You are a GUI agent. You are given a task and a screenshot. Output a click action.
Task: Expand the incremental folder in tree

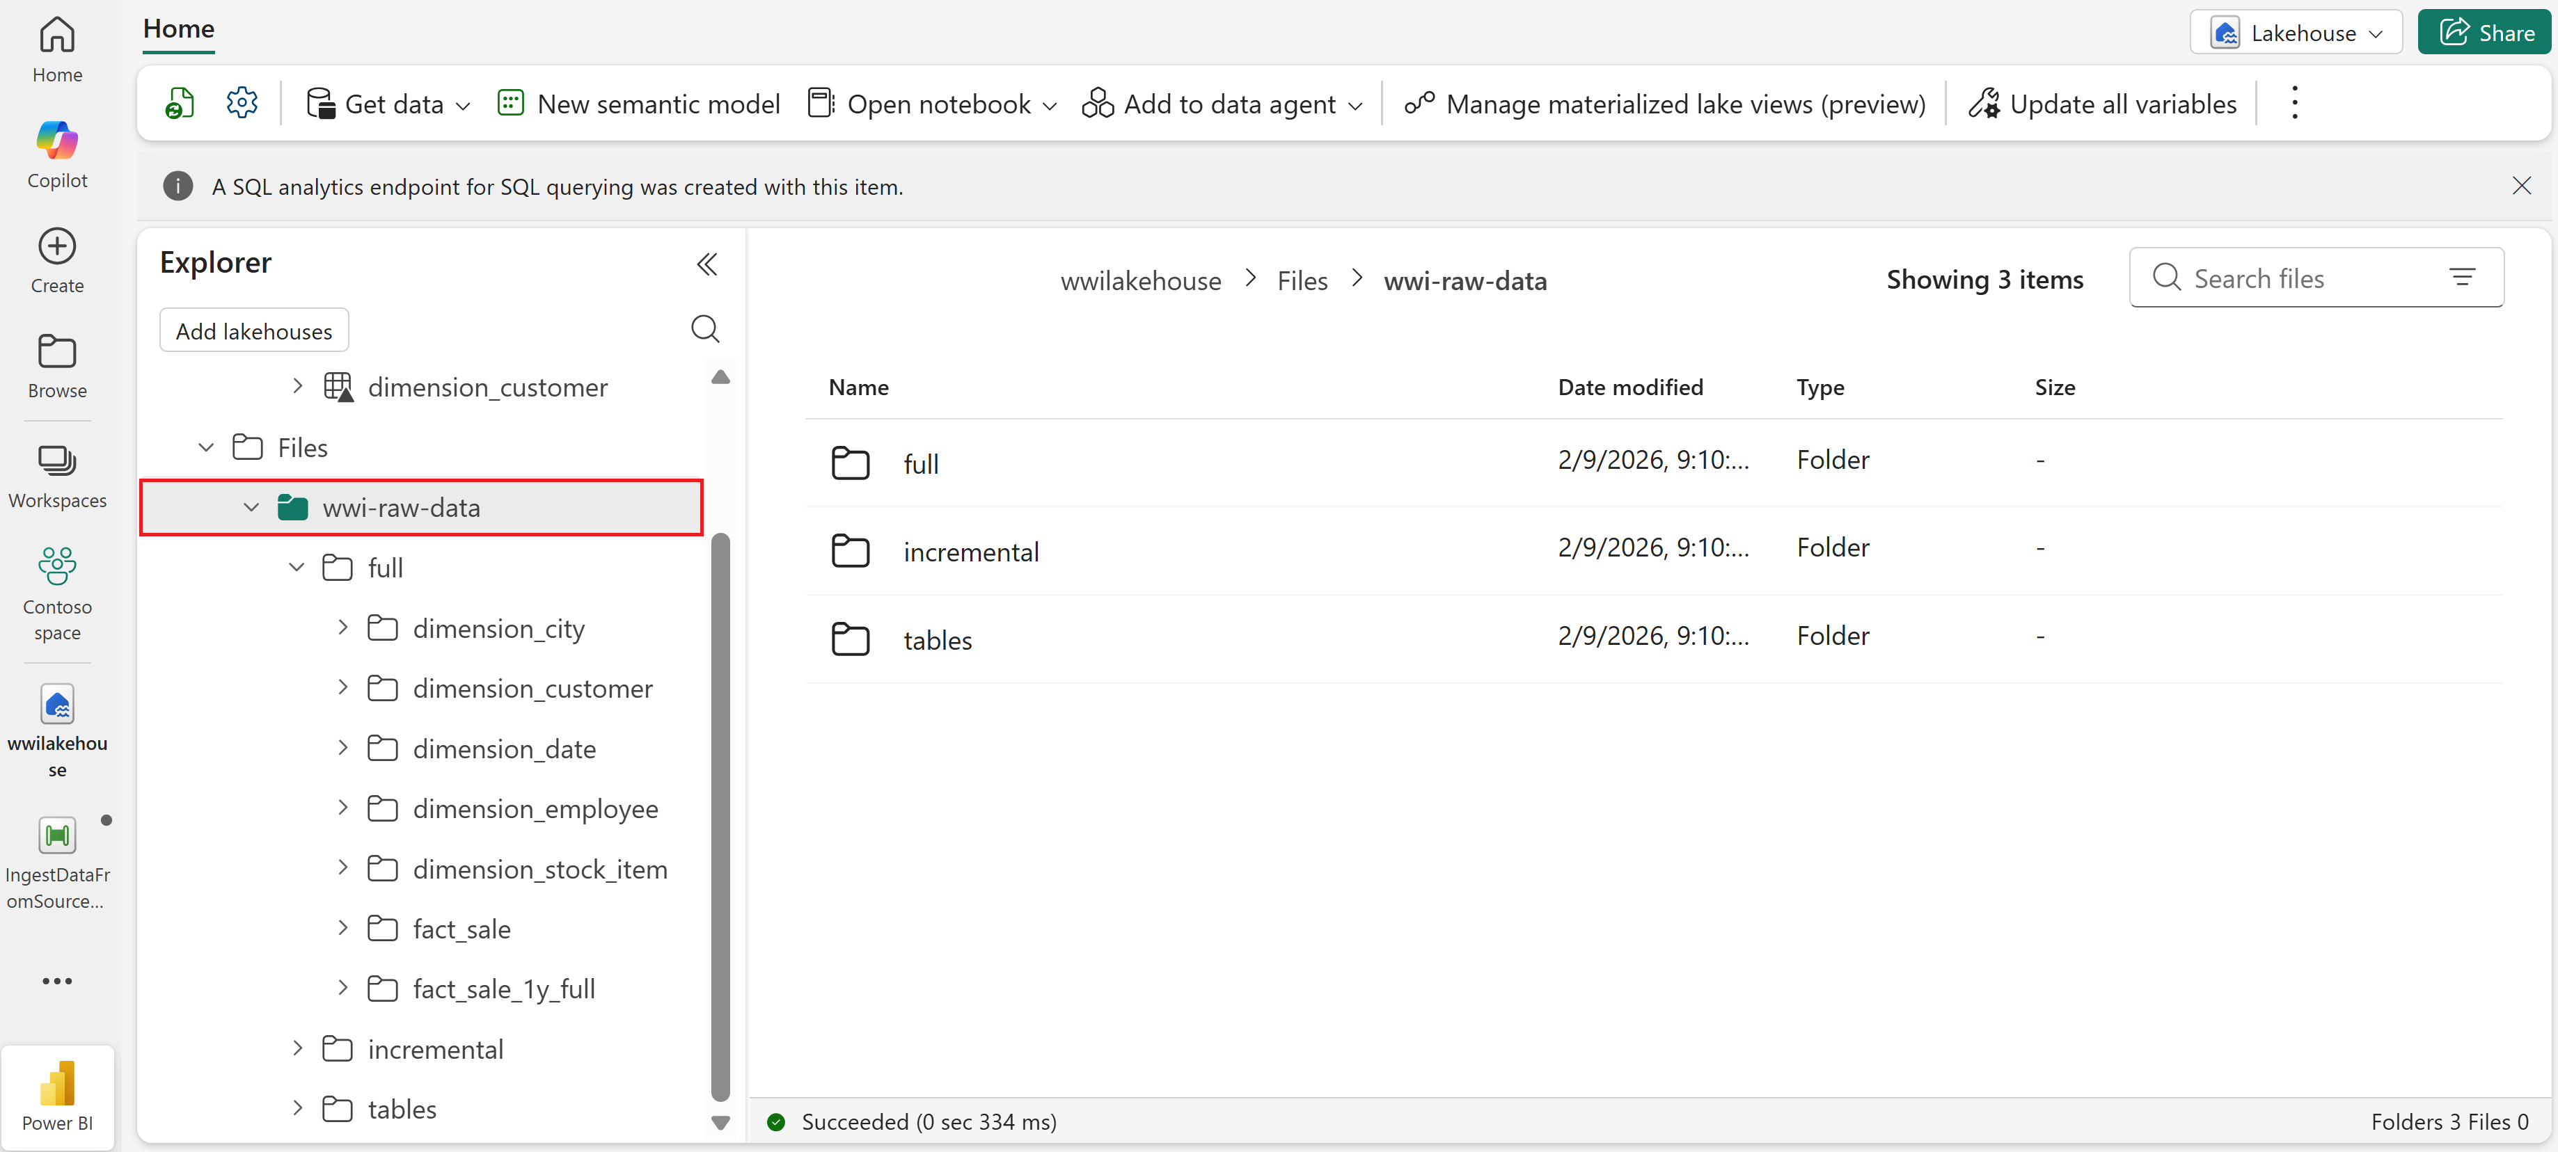tap(297, 1049)
